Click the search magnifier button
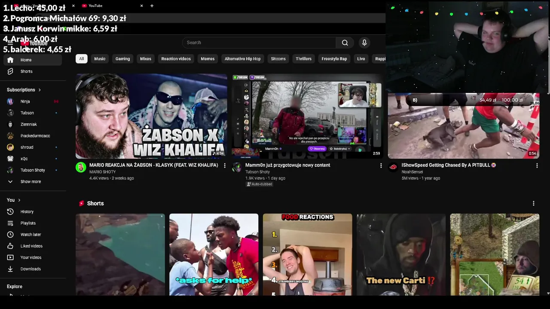Viewport: 550px width, 309px height. click(x=345, y=42)
